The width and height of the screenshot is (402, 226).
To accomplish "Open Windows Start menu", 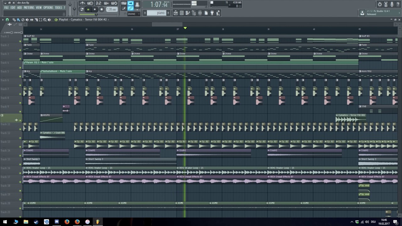I will [5, 222].
